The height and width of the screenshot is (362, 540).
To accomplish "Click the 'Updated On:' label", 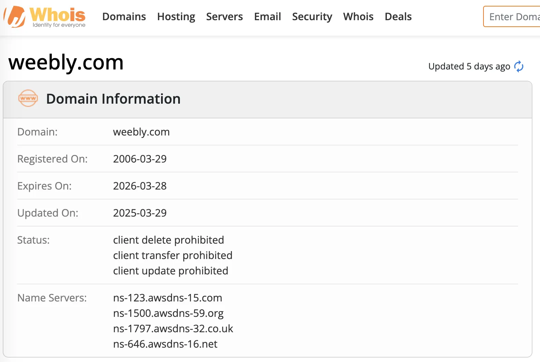I will tap(48, 213).
